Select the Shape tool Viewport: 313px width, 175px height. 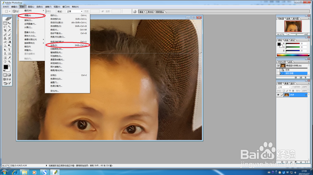tap(9, 53)
